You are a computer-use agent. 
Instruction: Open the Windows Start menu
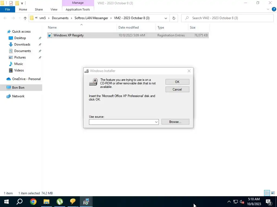[x=6, y=202]
